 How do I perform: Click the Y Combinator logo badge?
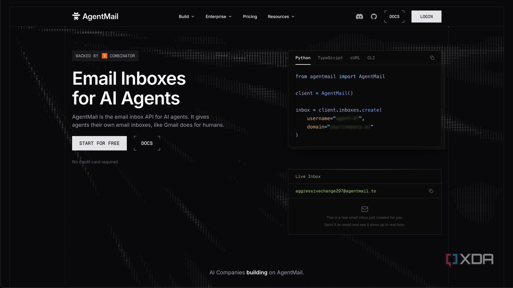point(105,56)
